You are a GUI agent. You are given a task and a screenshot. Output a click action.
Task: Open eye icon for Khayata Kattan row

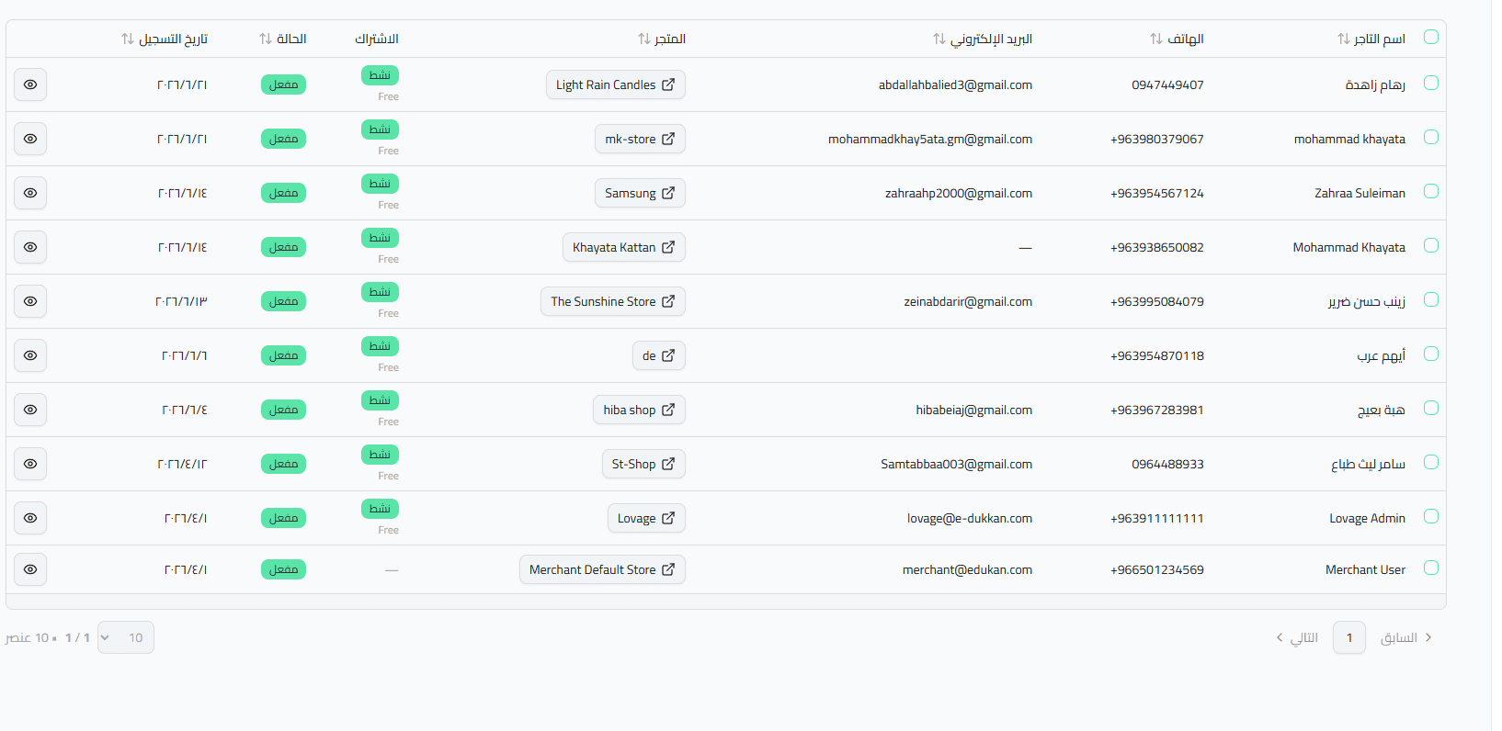pyautogui.click(x=30, y=247)
